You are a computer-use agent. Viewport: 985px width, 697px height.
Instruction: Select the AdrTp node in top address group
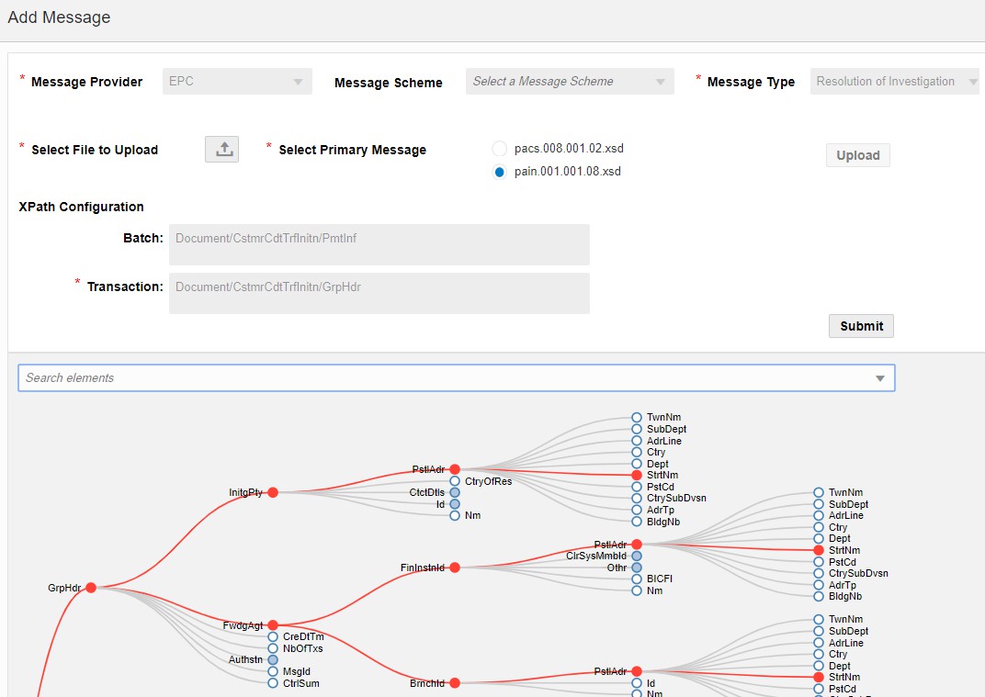point(637,510)
